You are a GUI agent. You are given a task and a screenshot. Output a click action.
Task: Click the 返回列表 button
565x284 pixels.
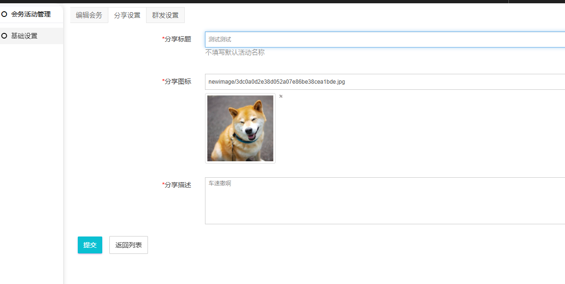pyautogui.click(x=129, y=245)
